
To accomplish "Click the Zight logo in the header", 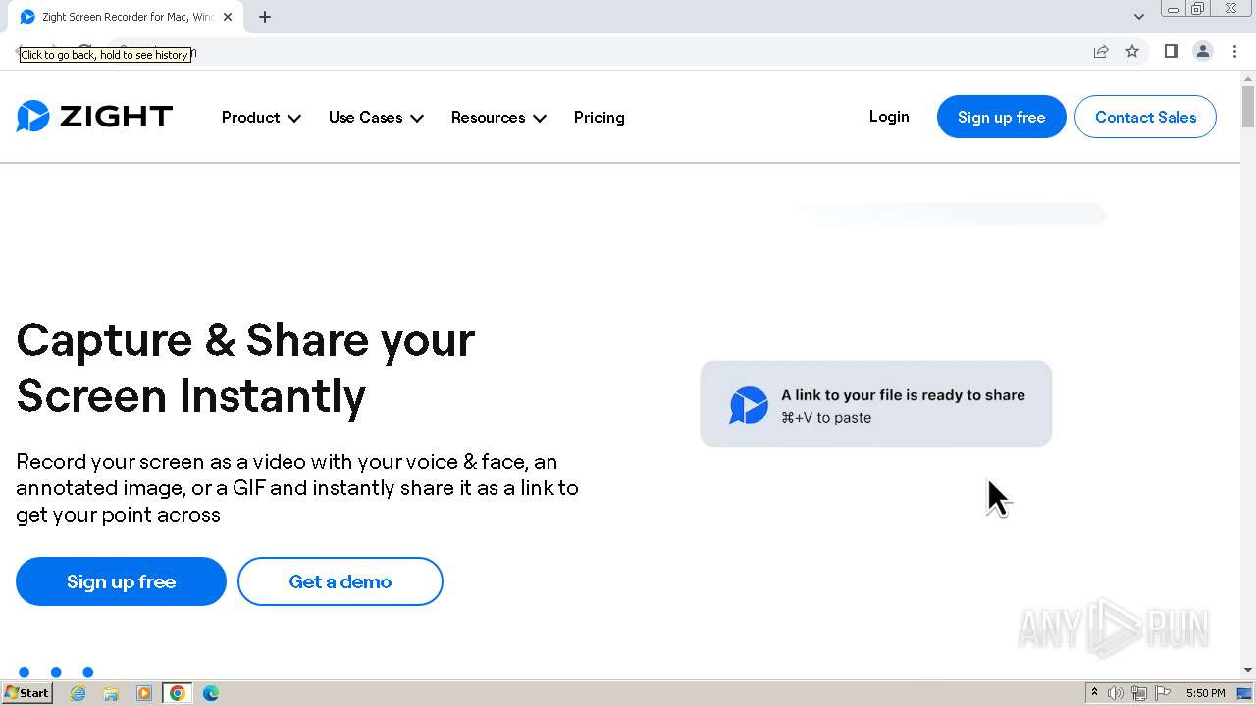I will pos(94,117).
